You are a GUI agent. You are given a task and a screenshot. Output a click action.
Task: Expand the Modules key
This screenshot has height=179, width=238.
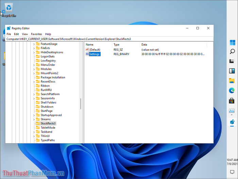click(x=34, y=69)
